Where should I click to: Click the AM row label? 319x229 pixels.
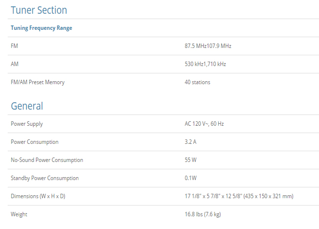[15, 64]
